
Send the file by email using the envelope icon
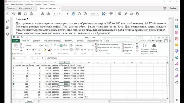click(x=26, y=14)
